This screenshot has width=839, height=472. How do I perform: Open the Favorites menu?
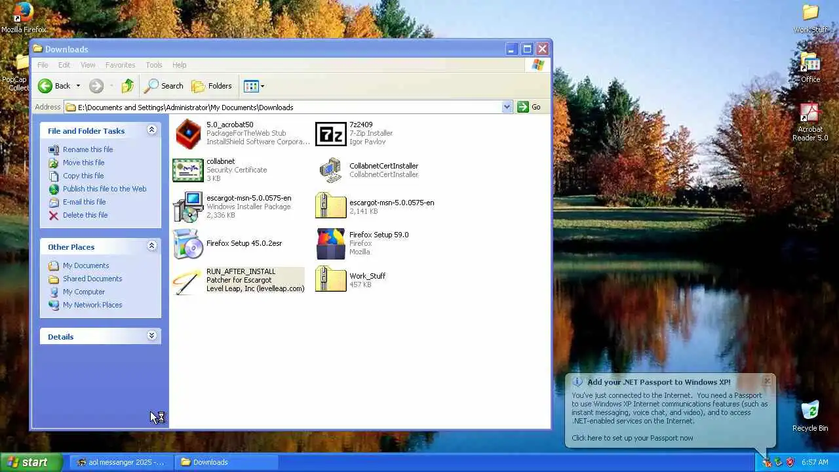point(120,65)
